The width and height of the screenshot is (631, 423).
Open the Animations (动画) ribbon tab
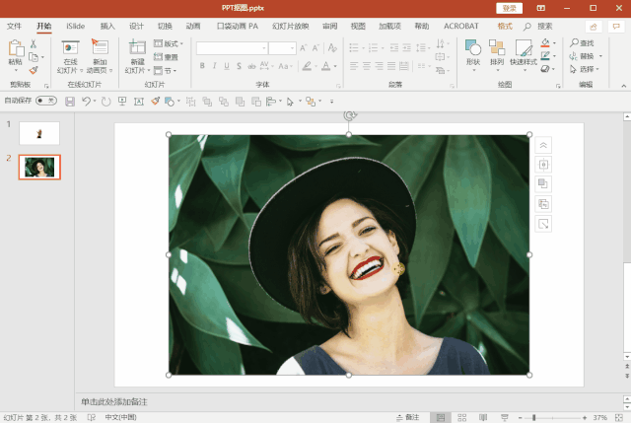point(193,26)
